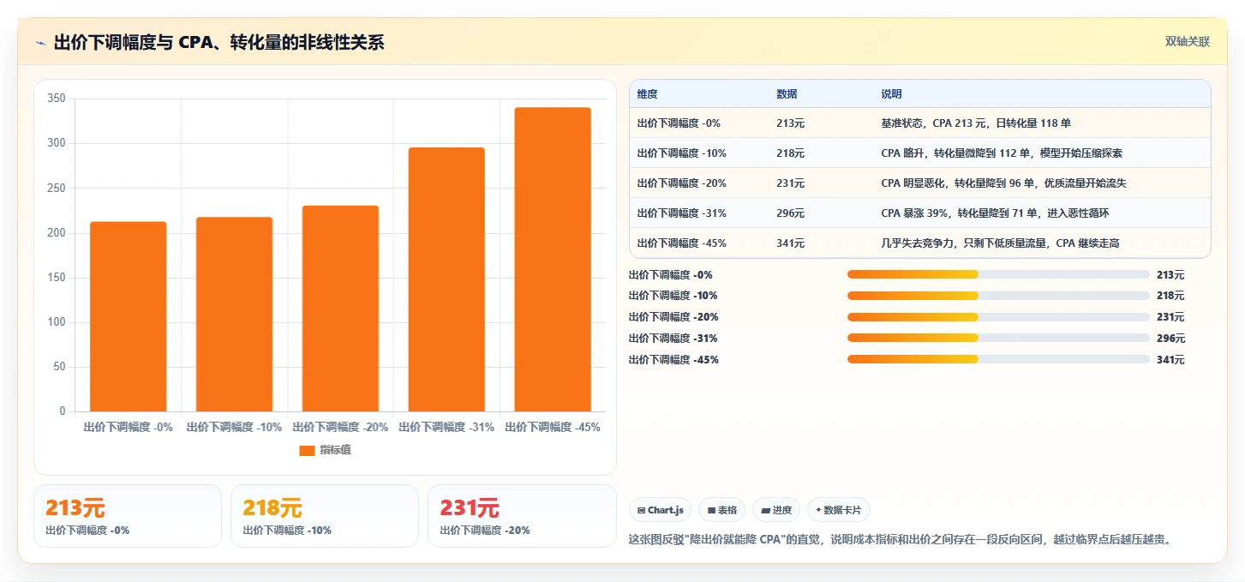Click the 231元 table data cell
Image resolution: width=1245 pixels, height=582 pixels.
pyautogui.click(x=790, y=183)
